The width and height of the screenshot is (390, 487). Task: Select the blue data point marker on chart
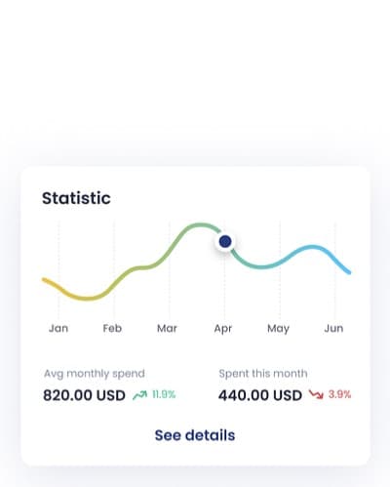coord(225,241)
